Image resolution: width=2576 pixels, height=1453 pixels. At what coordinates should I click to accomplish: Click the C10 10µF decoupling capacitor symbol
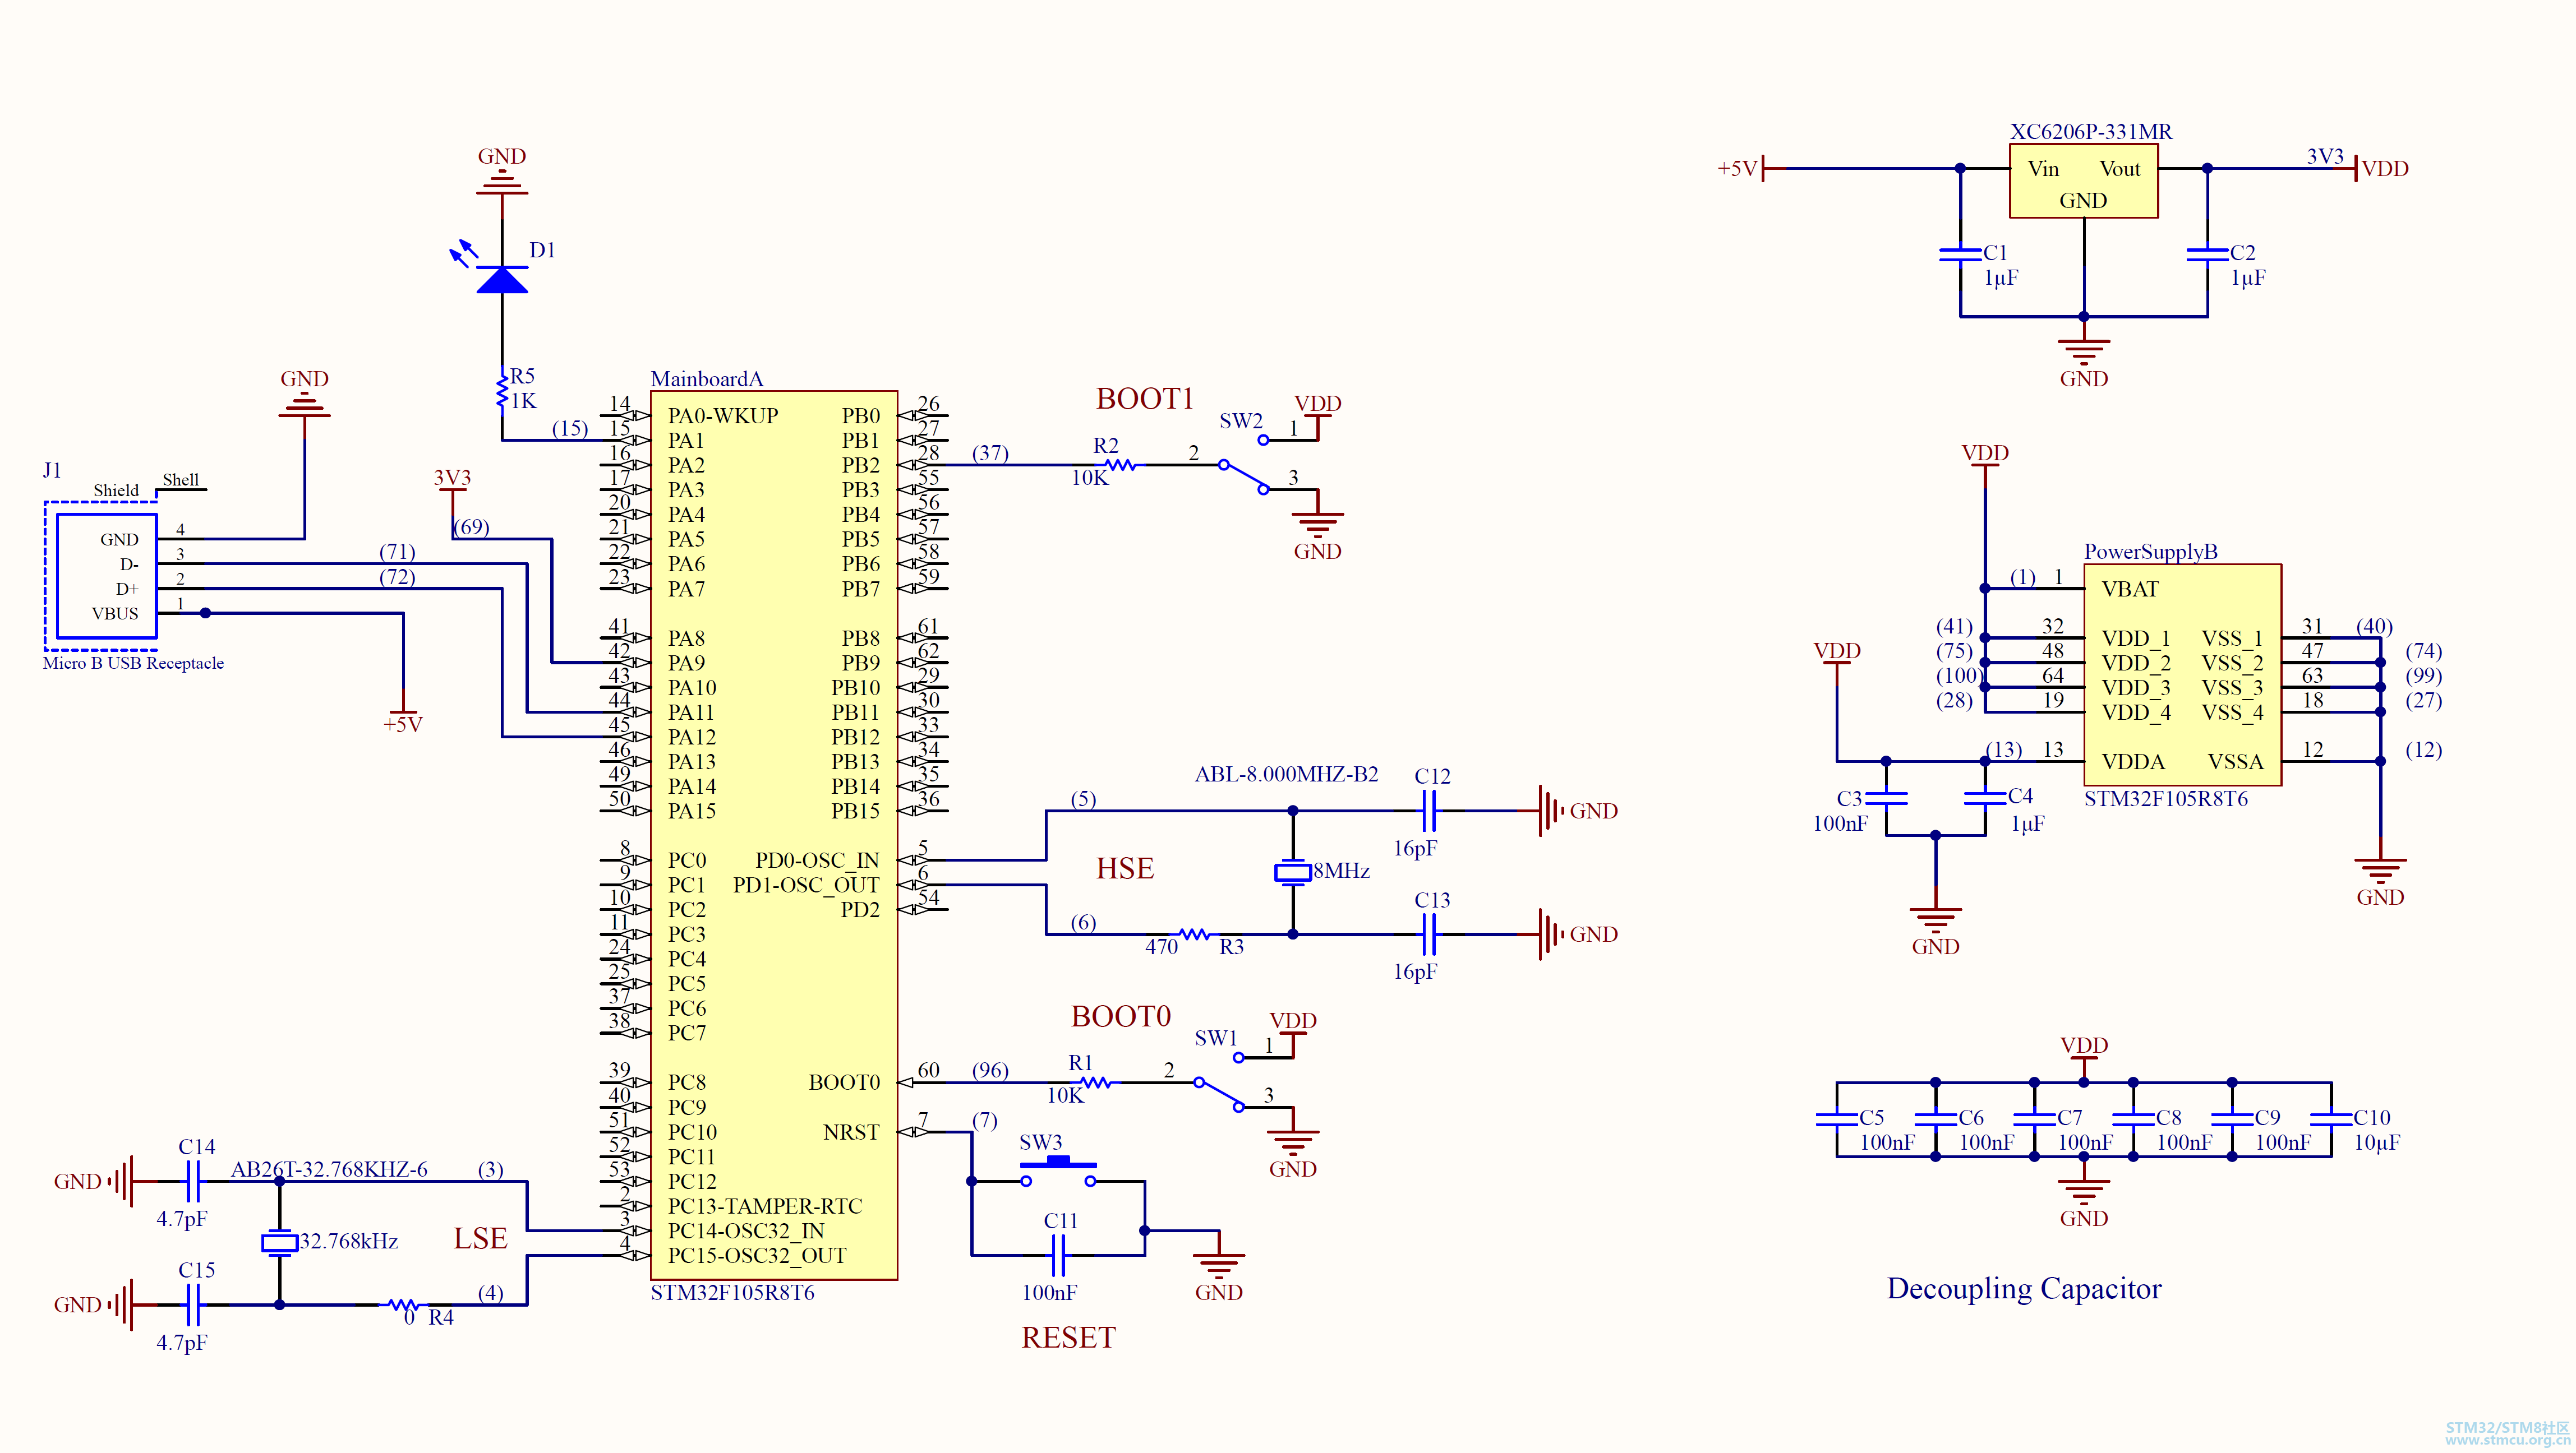(x=2331, y=1119)
